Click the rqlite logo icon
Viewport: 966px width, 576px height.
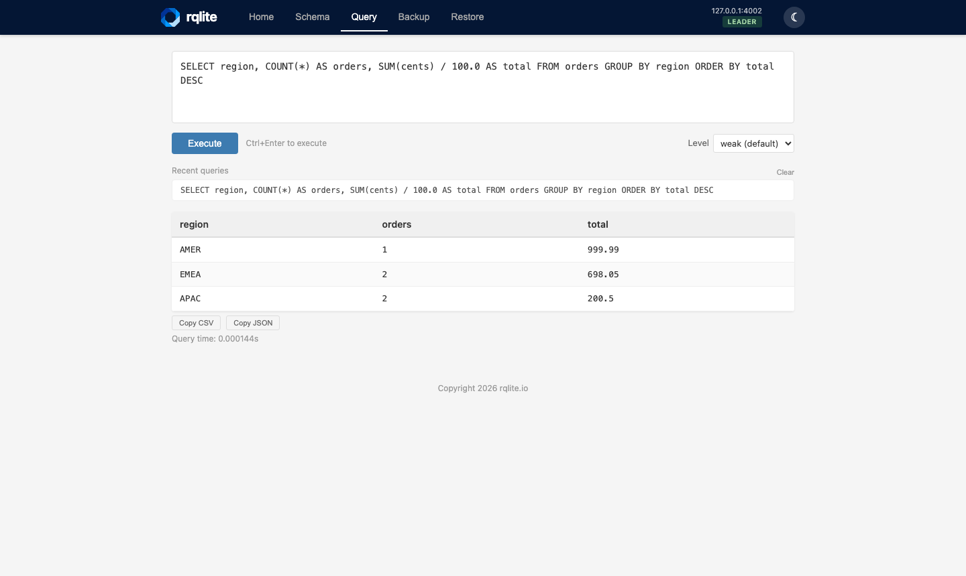tap(170, 17)
